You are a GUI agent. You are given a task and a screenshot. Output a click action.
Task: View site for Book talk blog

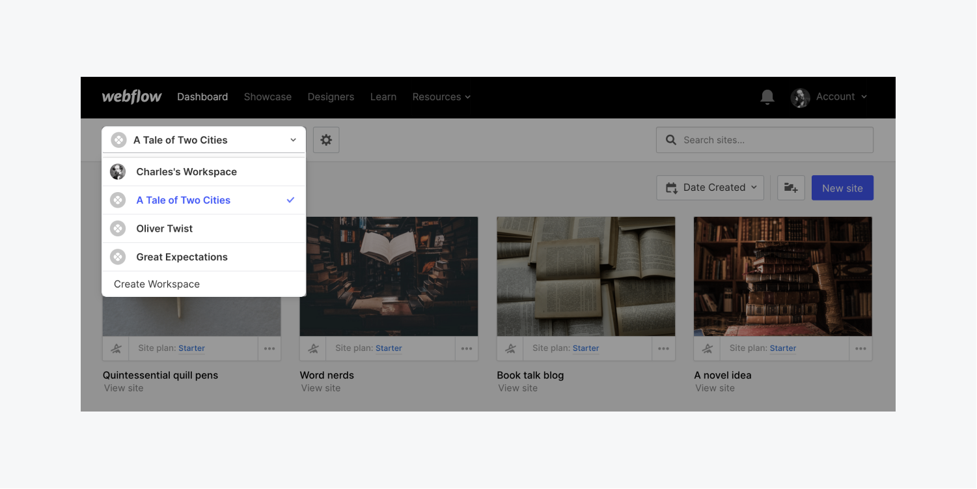[518, 388]
